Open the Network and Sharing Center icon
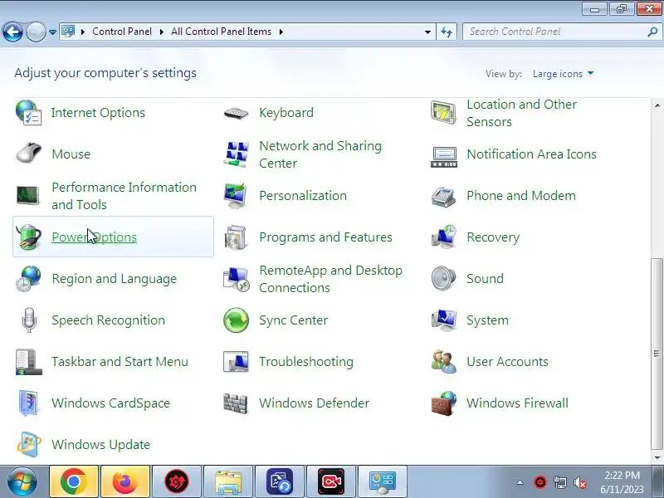 coord(236,154)
